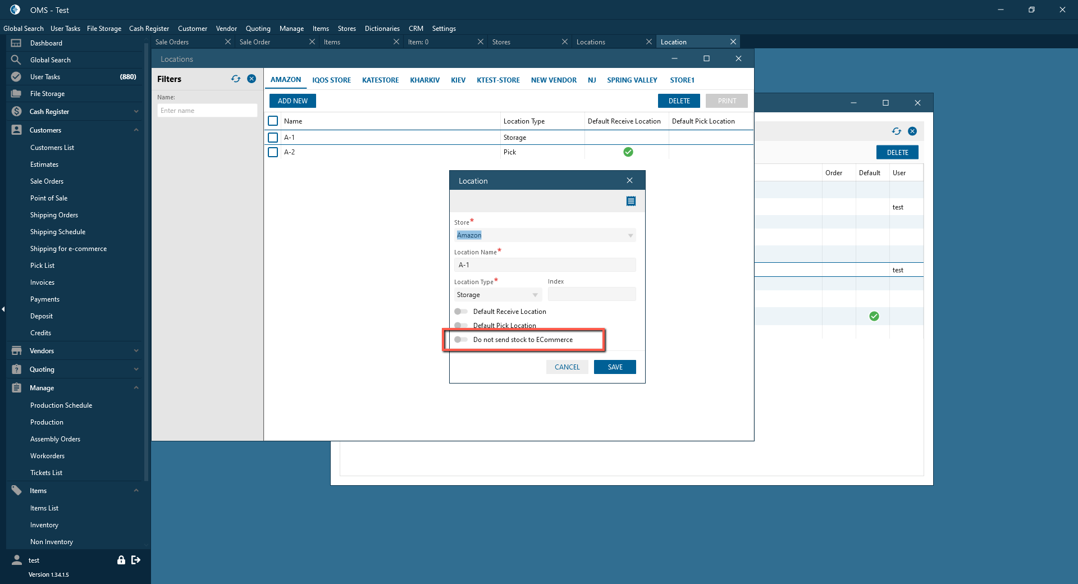Close the Location dialog
Image resolution: width=1078 pixels, height=584 pixels.
tap(629, 181)
